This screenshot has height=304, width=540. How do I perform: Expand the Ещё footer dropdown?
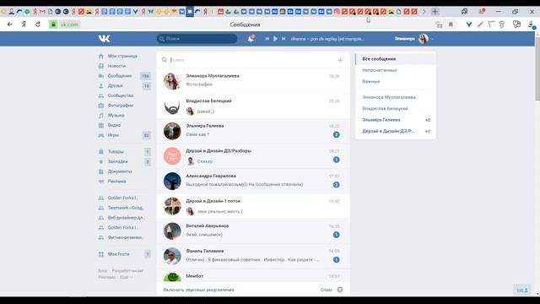126,277
